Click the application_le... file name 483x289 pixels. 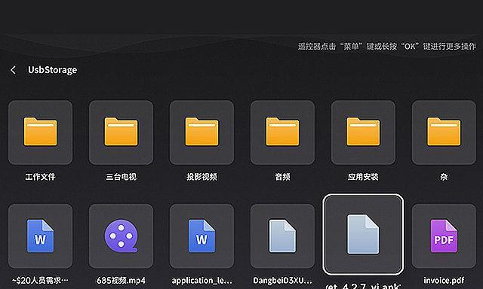point(202,281)
